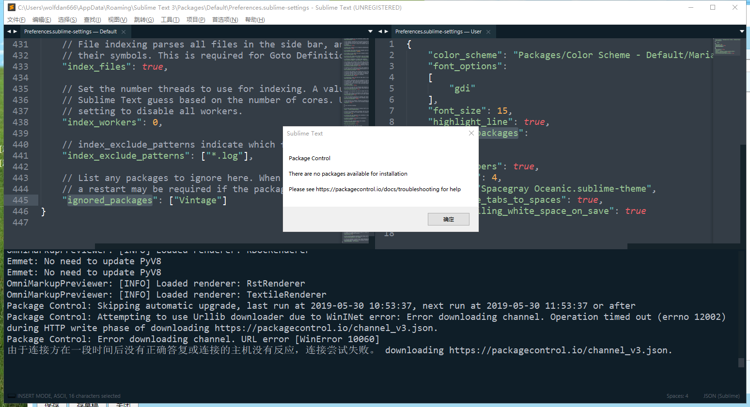Open the 视图(V) menu
The width and height of the screenshot is (750, 407).
(x=117, y=20)
